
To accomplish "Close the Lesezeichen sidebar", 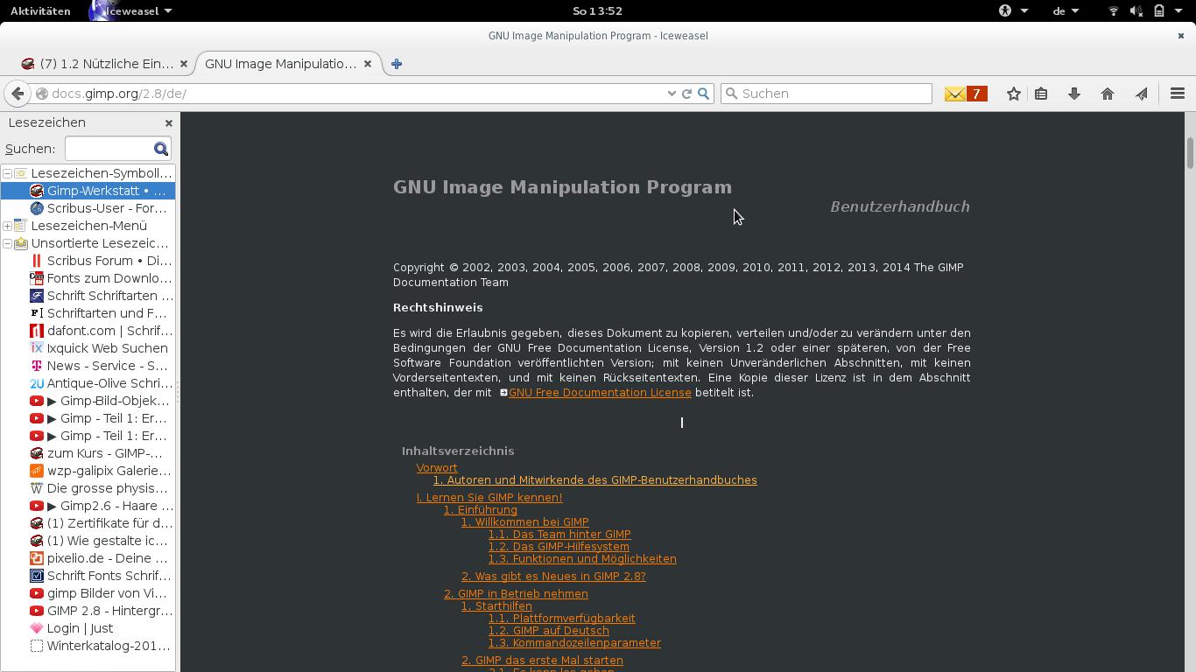I will click(169, 123).
